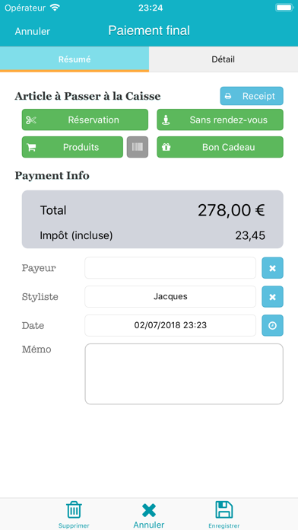Add a Réservation item

(x=85, y=120)
